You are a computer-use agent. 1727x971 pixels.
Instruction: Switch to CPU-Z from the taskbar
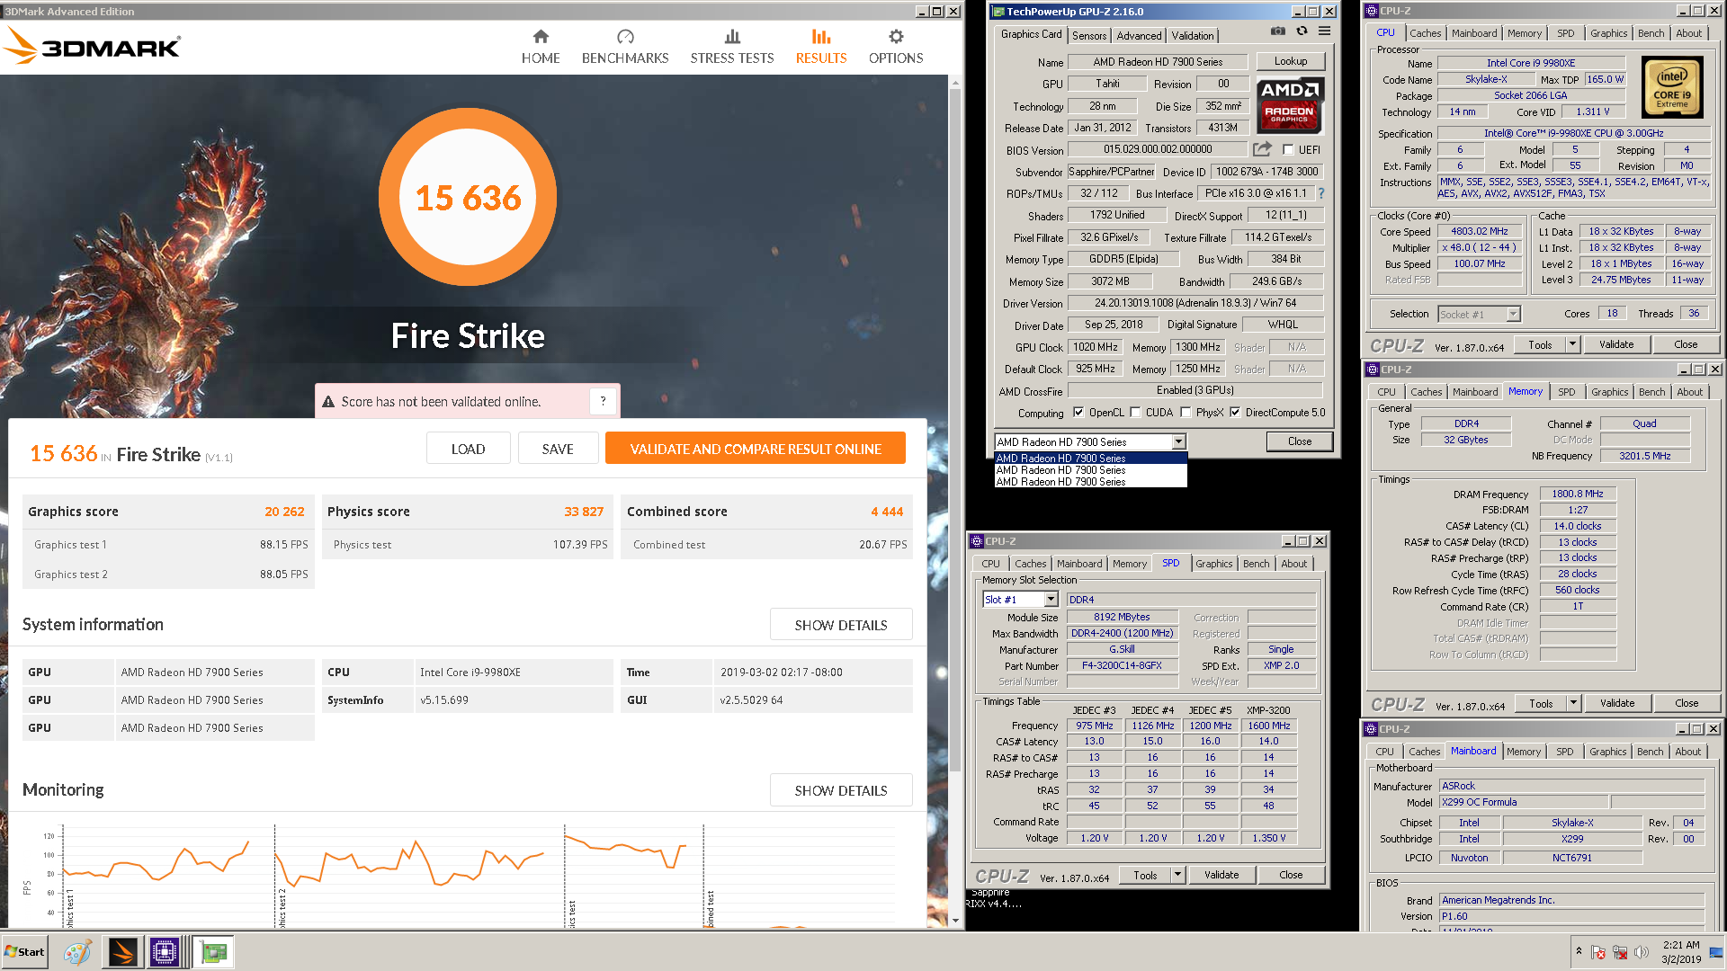(x=166, y=952)
